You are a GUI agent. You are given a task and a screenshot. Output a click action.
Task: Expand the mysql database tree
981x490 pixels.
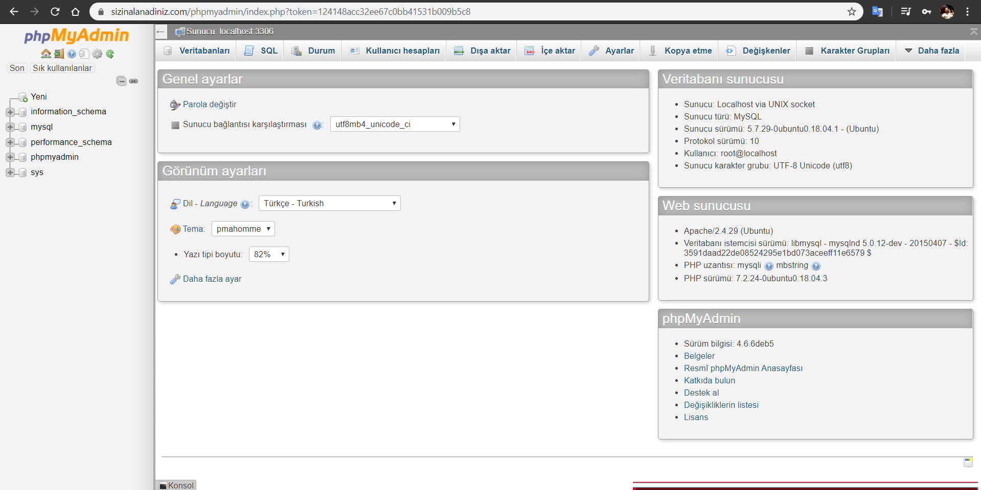(x=10, y=127)
